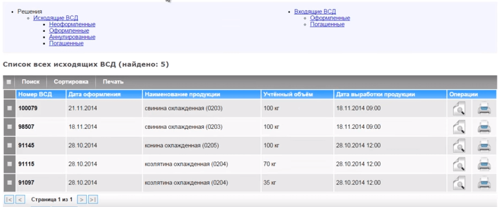
Task: Jump to first page of the list
Action: pyautogui.click(x=9, y=200)
